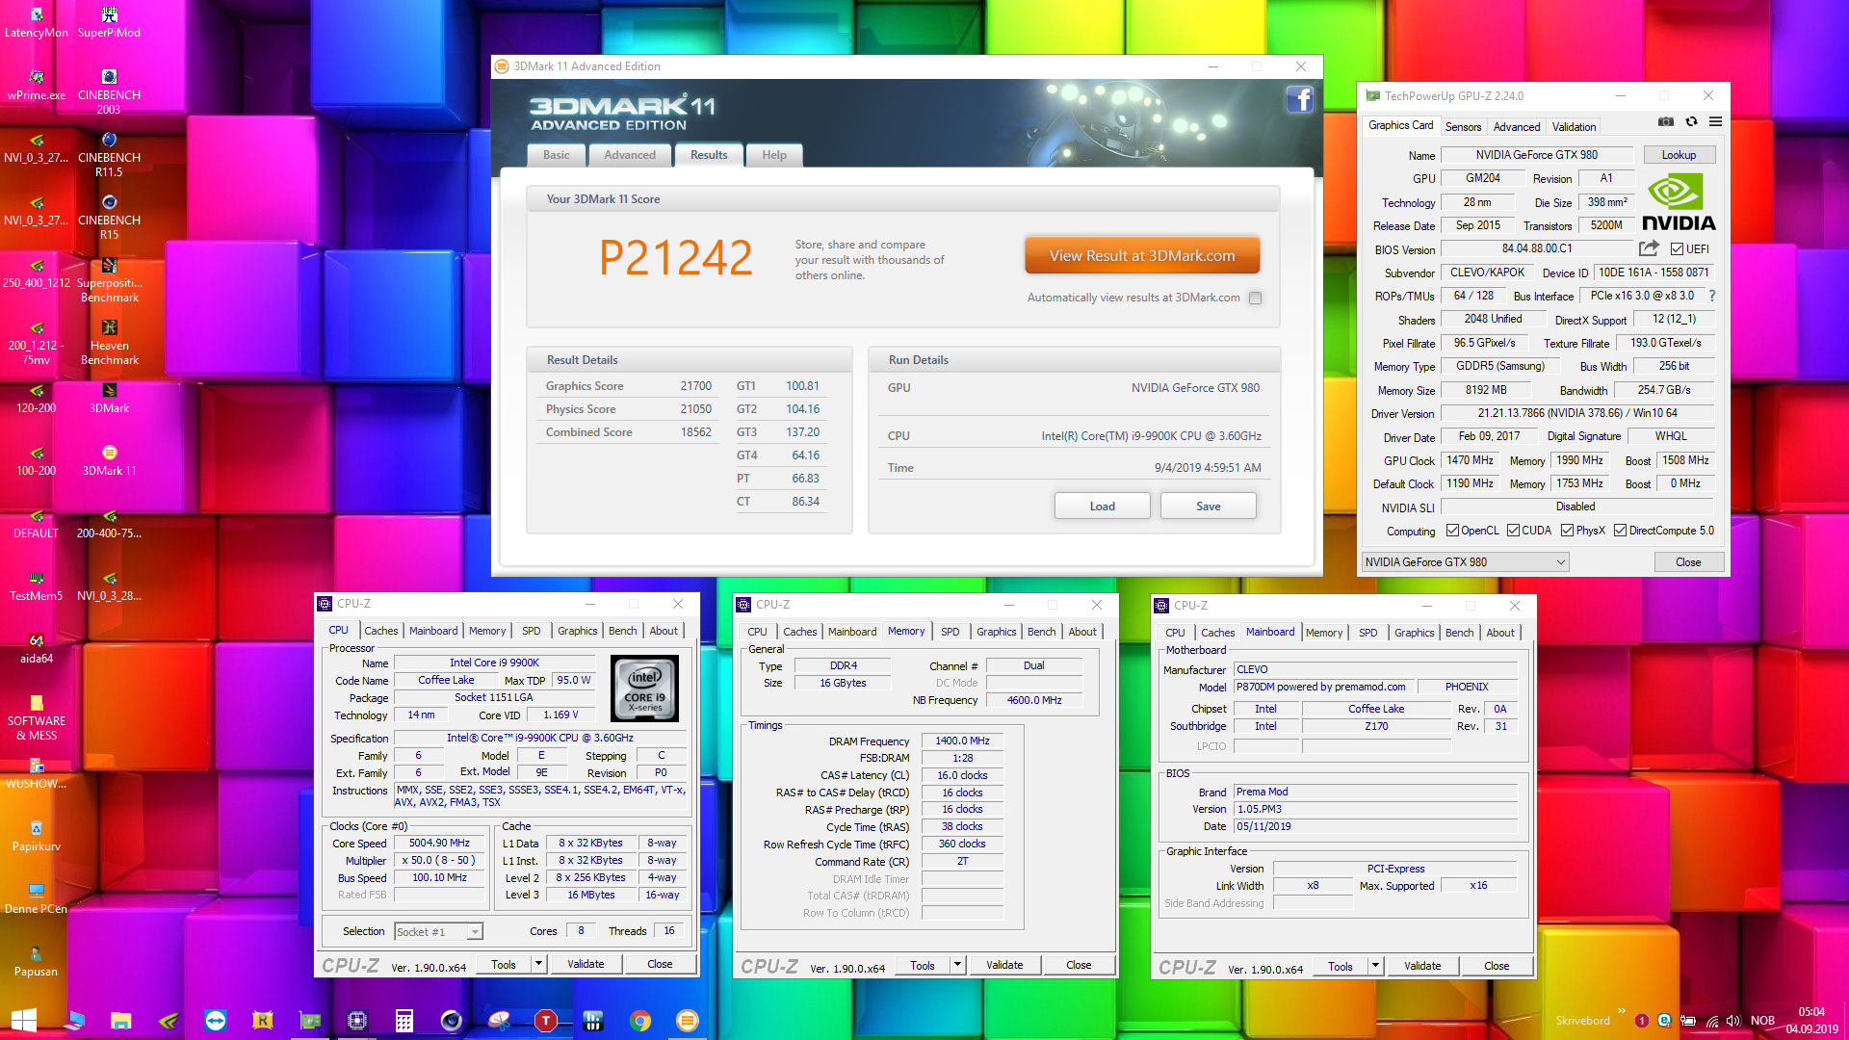The height and width of the screenshot is (1040, 1849).
Task: Open the SuperPiMod desktop shortcut
Action: pyautogui.click(x=109, y=22)
